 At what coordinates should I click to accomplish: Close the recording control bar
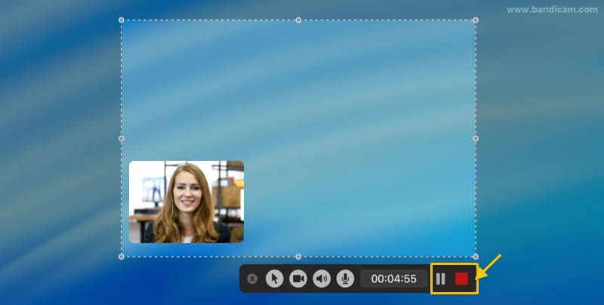point(252,279)
